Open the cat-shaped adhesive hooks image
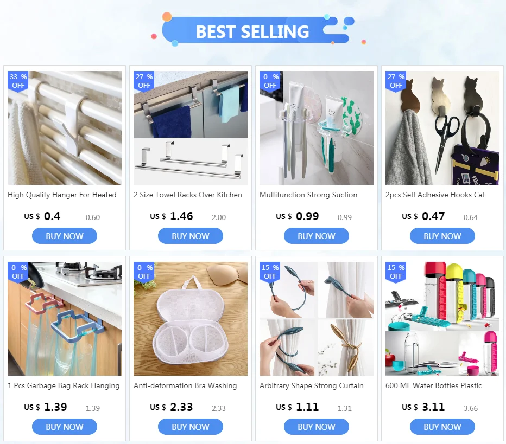 pyautogui.click(x=442, y=128)
